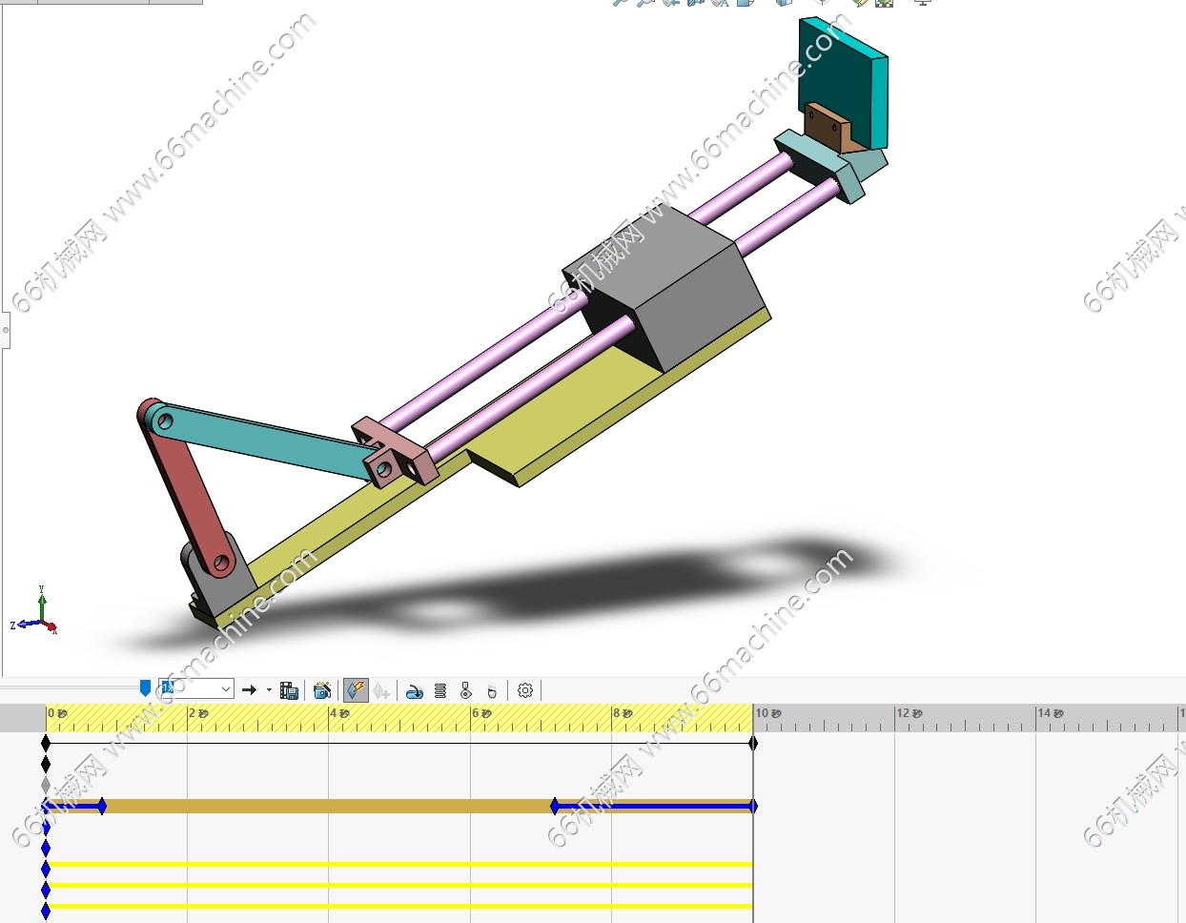Open the Animation Wizard tool
Image resolution: width=1186 pixels, height=923 pixels.
click(322, 690)
